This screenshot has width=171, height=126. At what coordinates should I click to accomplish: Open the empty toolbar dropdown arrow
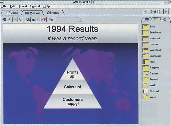(80, 20)
